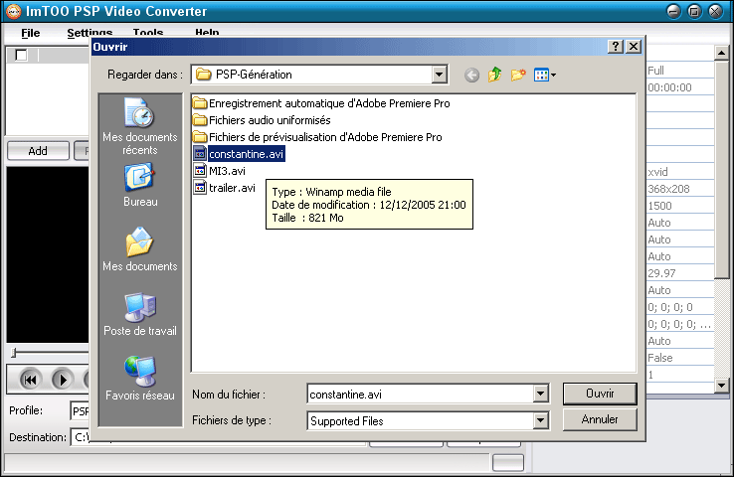Select the MI3.avi file name

coord(227,171)
